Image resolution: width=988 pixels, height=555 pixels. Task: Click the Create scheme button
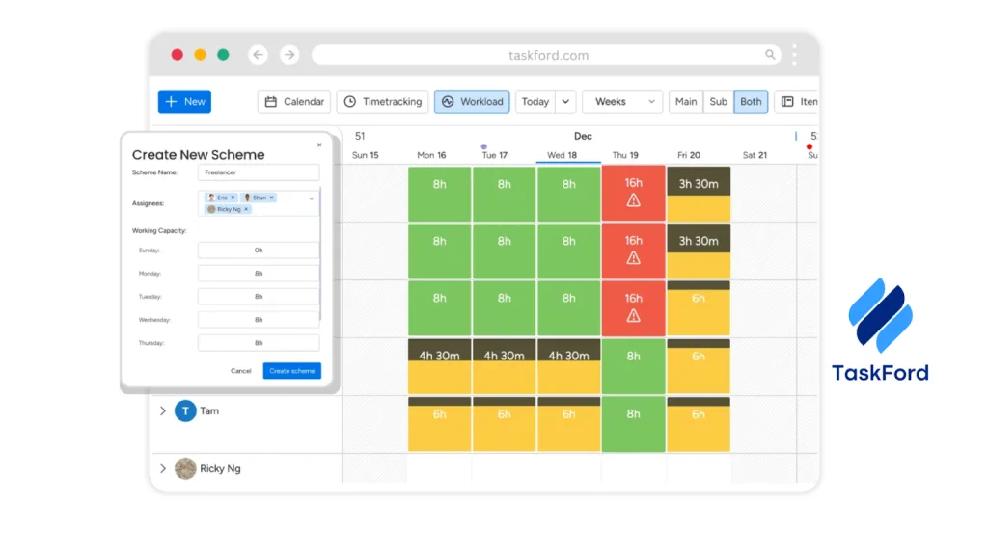291,371
